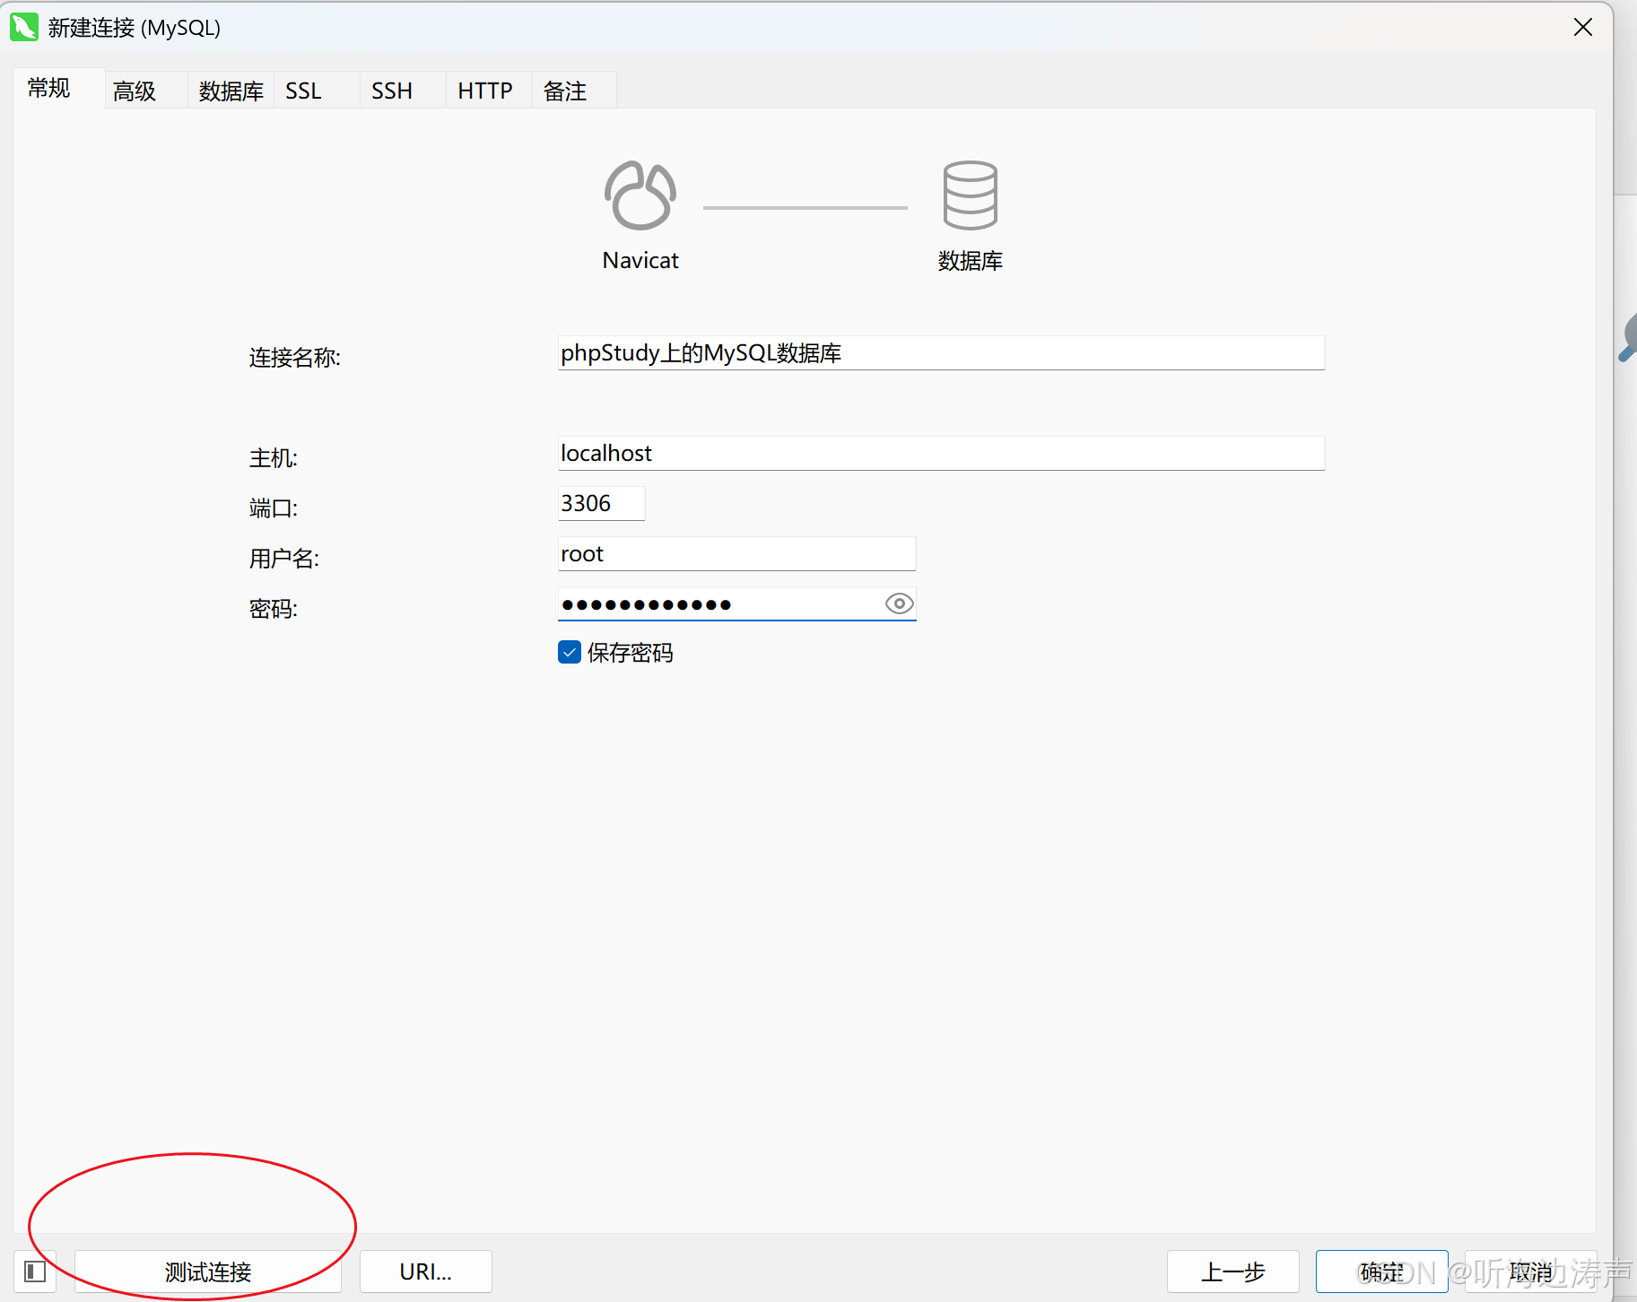Click the 数据库 caption under the cylinder
1637x1302 pixels.
971,261
